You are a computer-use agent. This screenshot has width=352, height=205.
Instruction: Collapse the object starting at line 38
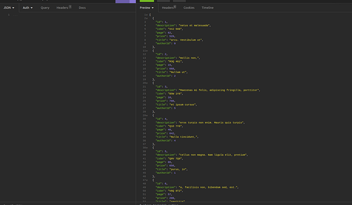click(147, 148)
